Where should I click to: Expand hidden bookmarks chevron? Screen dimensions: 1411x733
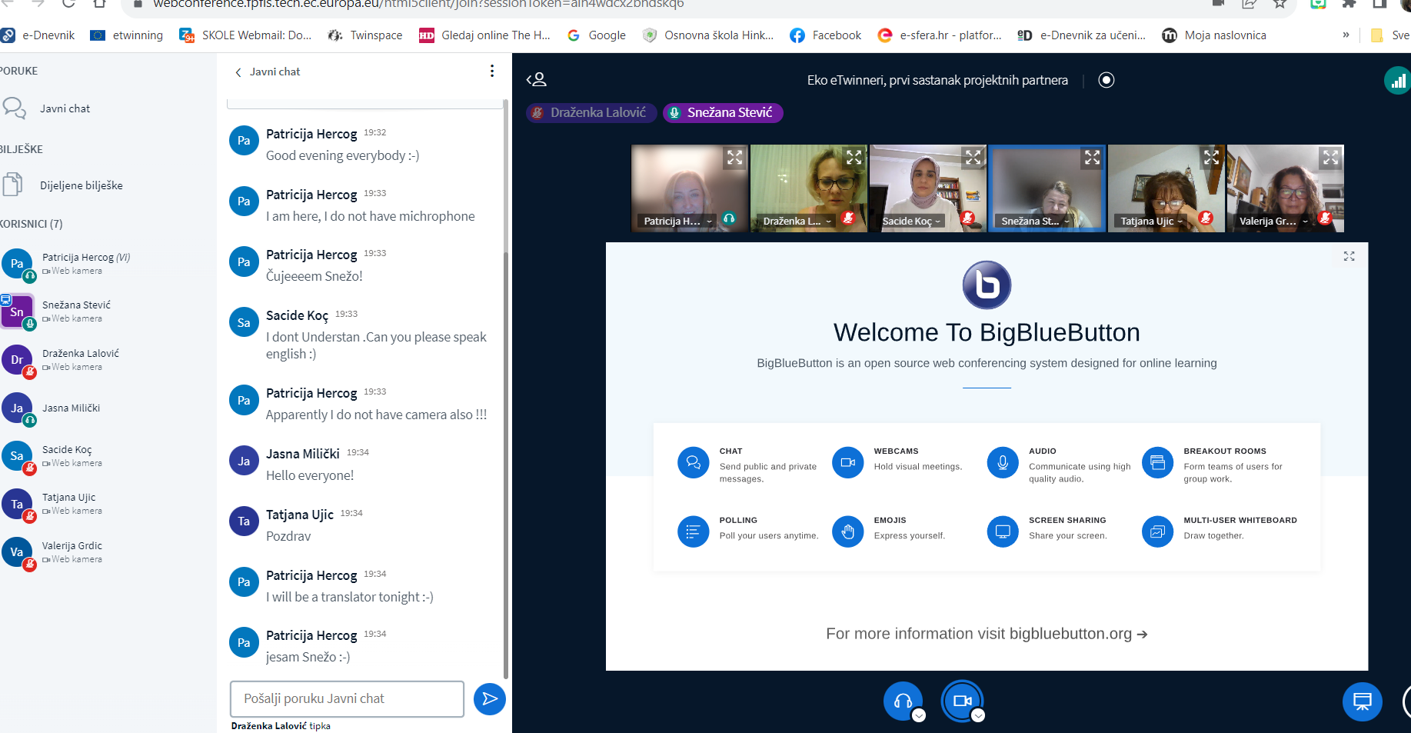[x=1346, y=35]
